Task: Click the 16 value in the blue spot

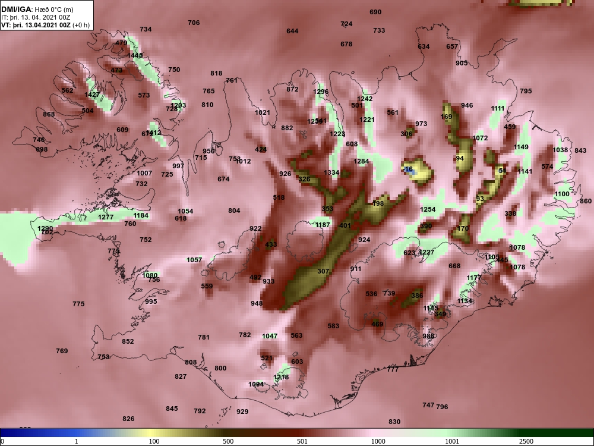Action: (409, 169)
